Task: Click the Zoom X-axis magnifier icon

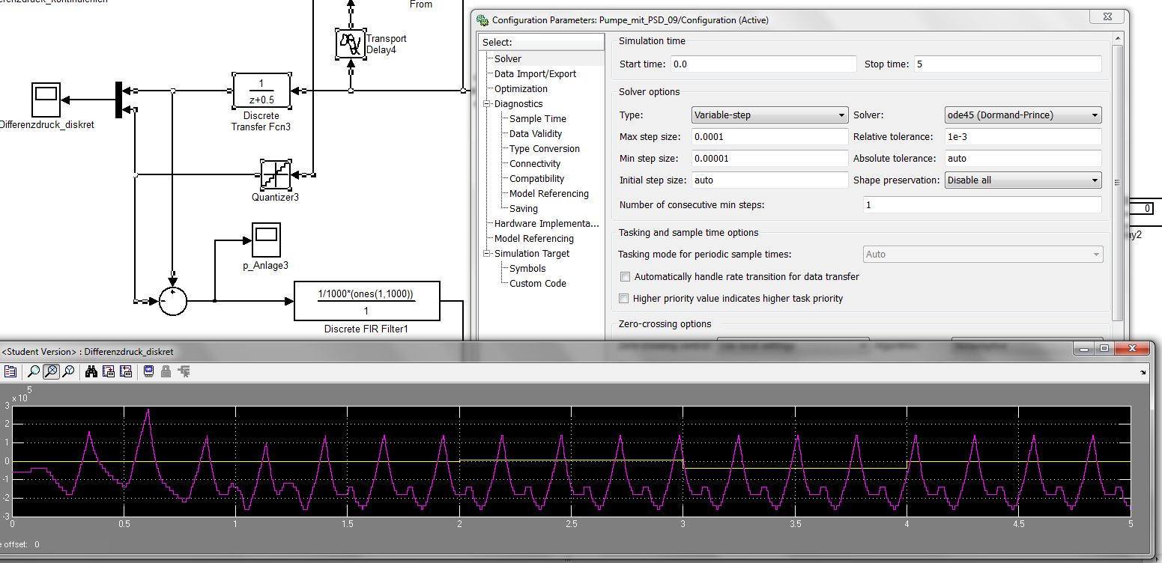Action: pyautogui.click(x=51, y=371)
